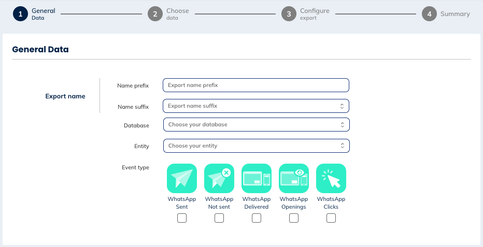Image resolution: width=483 pixels, height=247 pixels.
Task: Click the WhatsApp Openings eye icon
Action: (x=293, y=179)
